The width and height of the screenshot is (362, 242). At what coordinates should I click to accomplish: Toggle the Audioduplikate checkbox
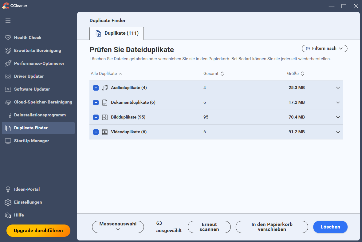point(96,88)
